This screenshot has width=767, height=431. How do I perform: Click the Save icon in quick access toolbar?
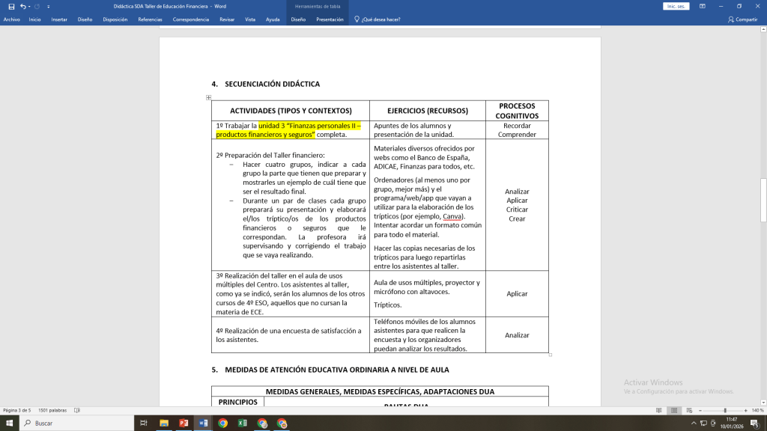pos(11,6)
